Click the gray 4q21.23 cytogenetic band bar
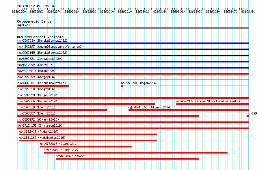The image size is (257, 170). pos(133,28)
